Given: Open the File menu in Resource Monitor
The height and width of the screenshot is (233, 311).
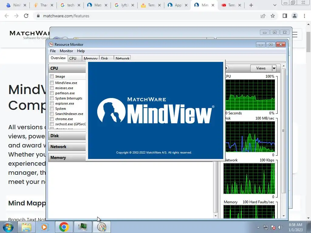Looking at the screenshot, I should click(53, 51).
